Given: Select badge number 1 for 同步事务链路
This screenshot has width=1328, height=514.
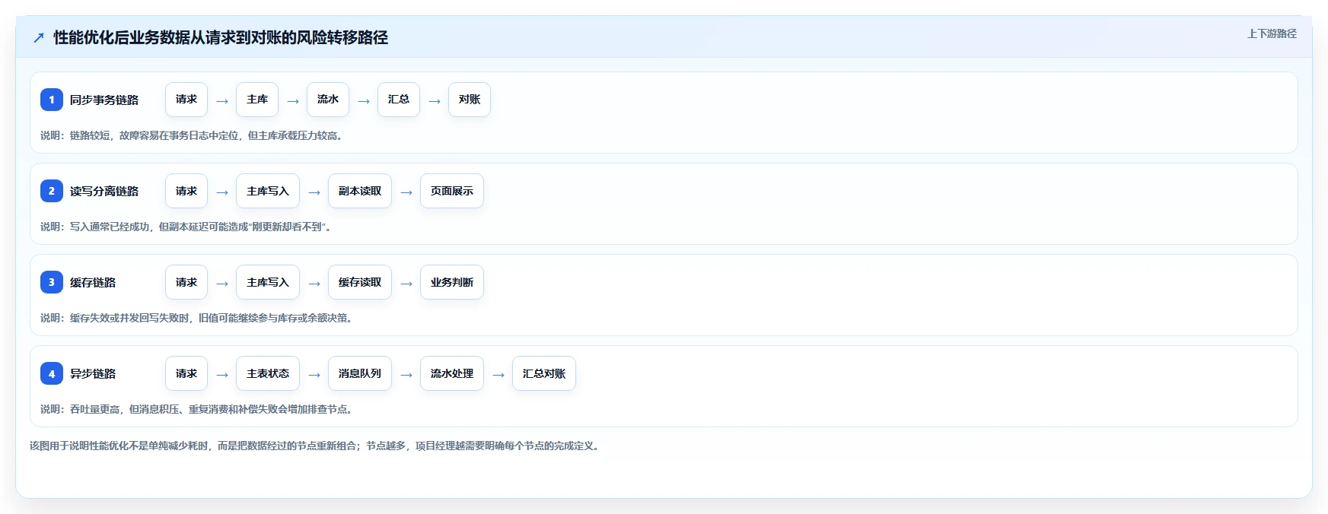Looking at the screenshot, I should tap(52, 100).
